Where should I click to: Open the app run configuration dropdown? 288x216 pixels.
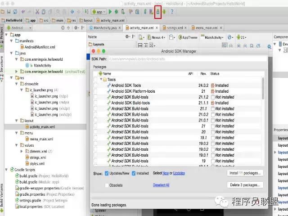[99, 12]
